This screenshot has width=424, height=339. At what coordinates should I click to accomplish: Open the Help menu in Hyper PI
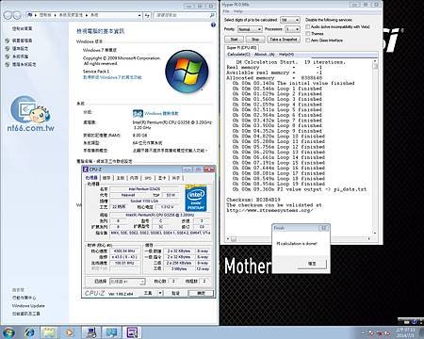tap(237, 11)
